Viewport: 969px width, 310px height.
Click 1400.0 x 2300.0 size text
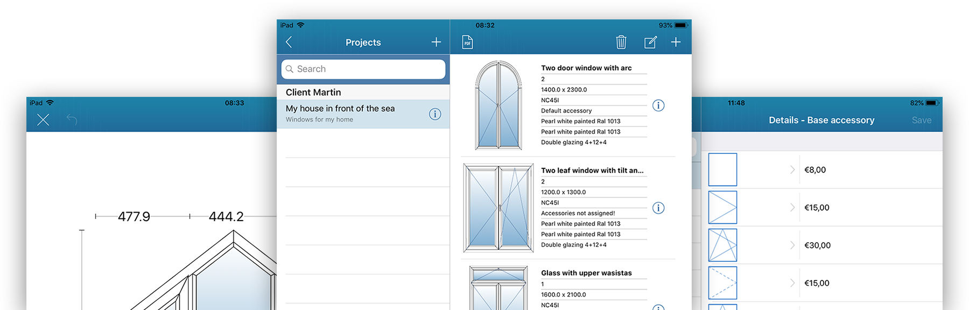point(564,90)
